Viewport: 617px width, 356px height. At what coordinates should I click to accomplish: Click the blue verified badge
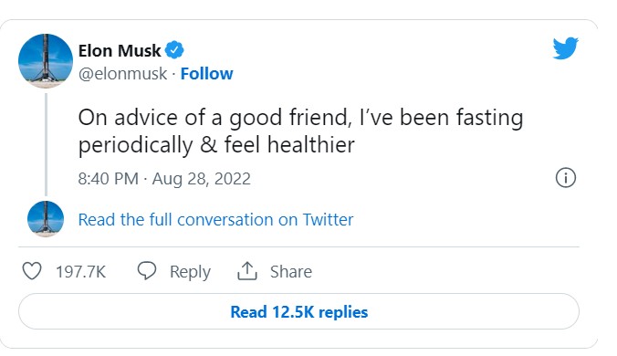point(174,50)
